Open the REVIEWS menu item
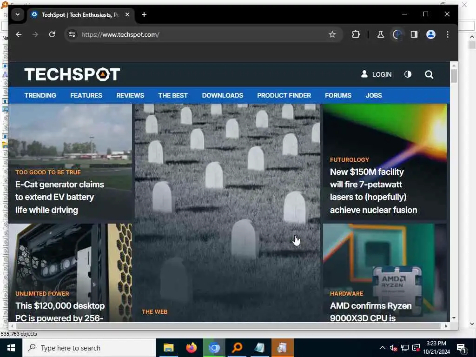 tap(130, 95)
